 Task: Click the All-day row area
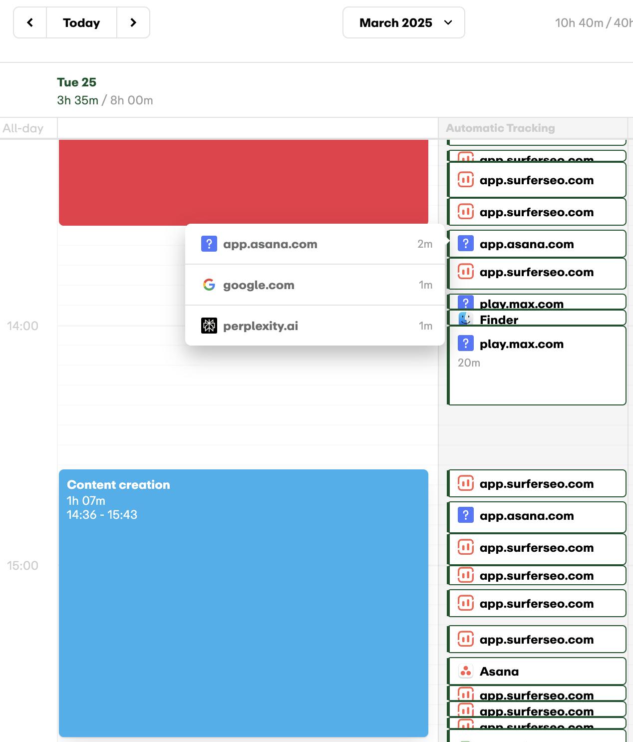(x=248, y=128)
